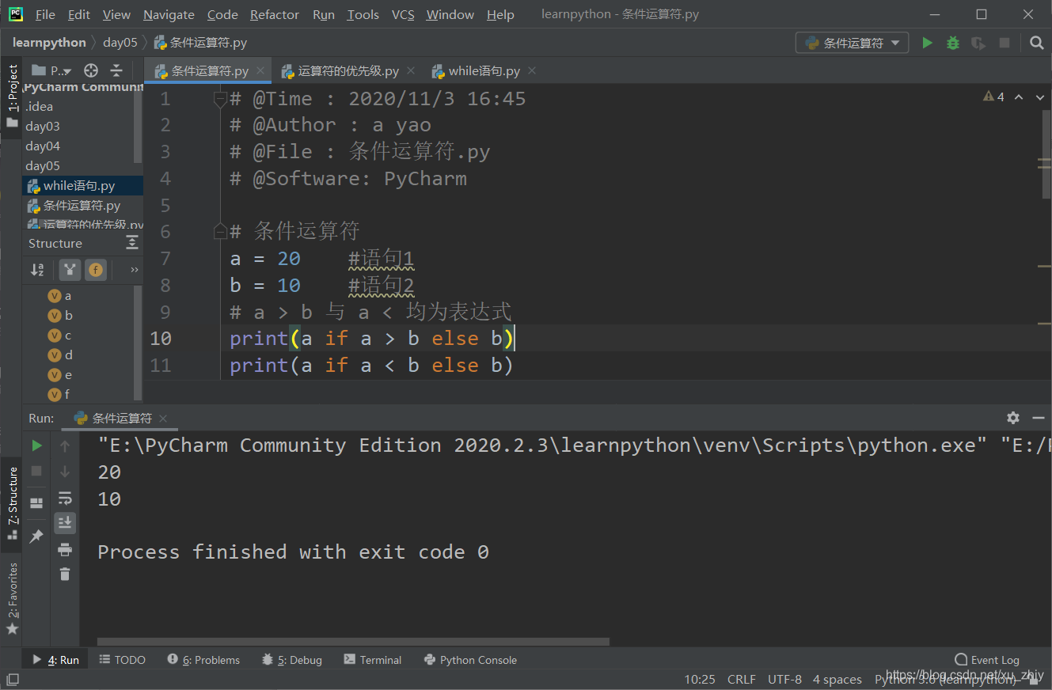Click day05 breadcrumb
The image size is (1052, 690).
[120, 43]
